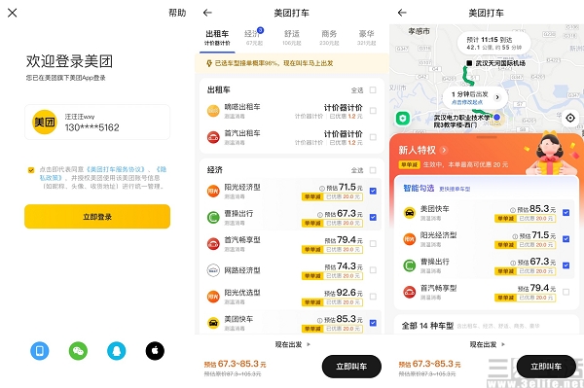Screen dimensions: 584x388
Task: Switch to 经济 tab
Action: (254, 38)
